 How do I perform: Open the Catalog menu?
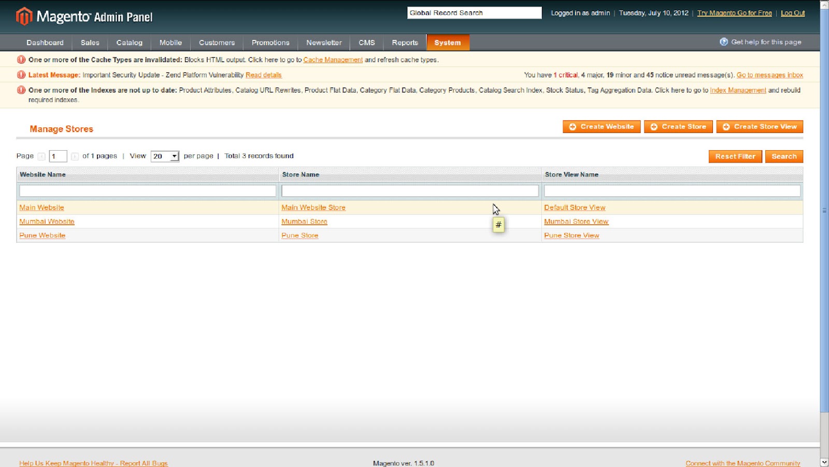coord(130,42)
